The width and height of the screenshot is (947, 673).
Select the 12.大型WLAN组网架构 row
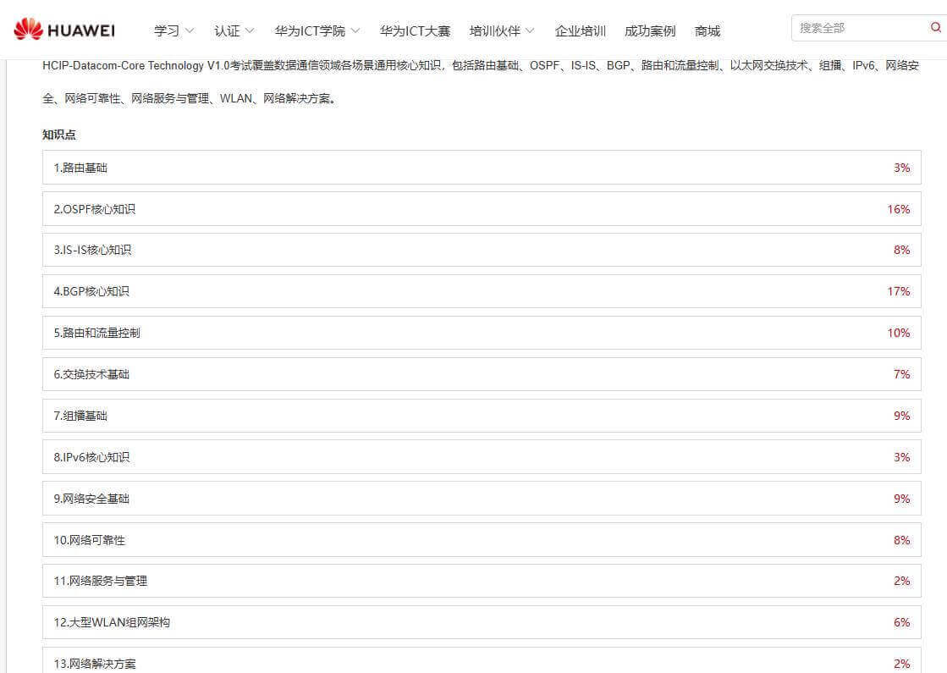(482, 622)
